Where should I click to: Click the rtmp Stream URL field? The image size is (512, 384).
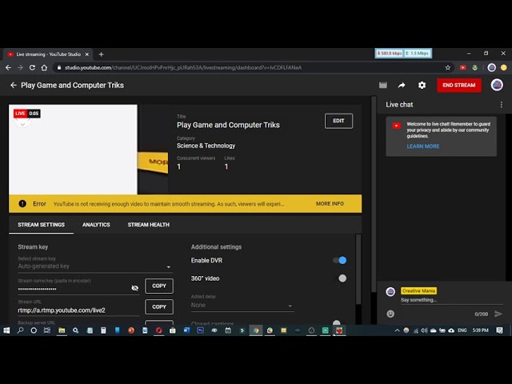pos(78,310)
